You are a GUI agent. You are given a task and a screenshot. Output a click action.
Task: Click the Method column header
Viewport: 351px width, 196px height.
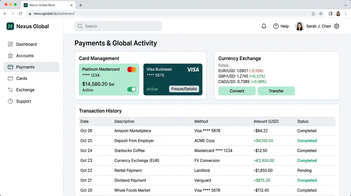coord(201,121)
